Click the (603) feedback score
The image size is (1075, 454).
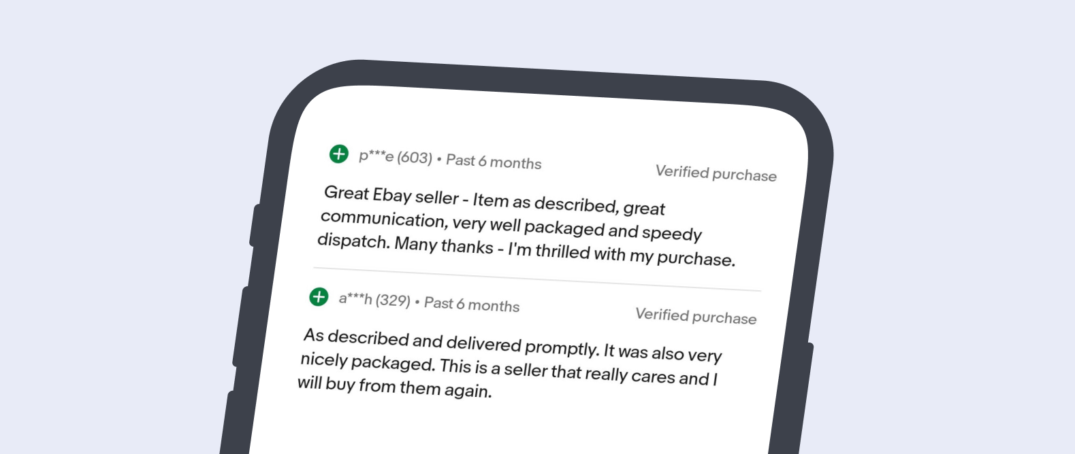(x=415, y=158)
